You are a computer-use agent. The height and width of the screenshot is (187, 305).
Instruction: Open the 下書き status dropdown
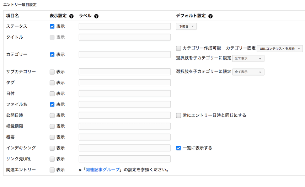tap(186, 26)
